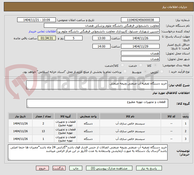Viewport: 194px width, 175px height.
Task: Click دستگاه unit in row 2
Action: click(x=88, y=131)
